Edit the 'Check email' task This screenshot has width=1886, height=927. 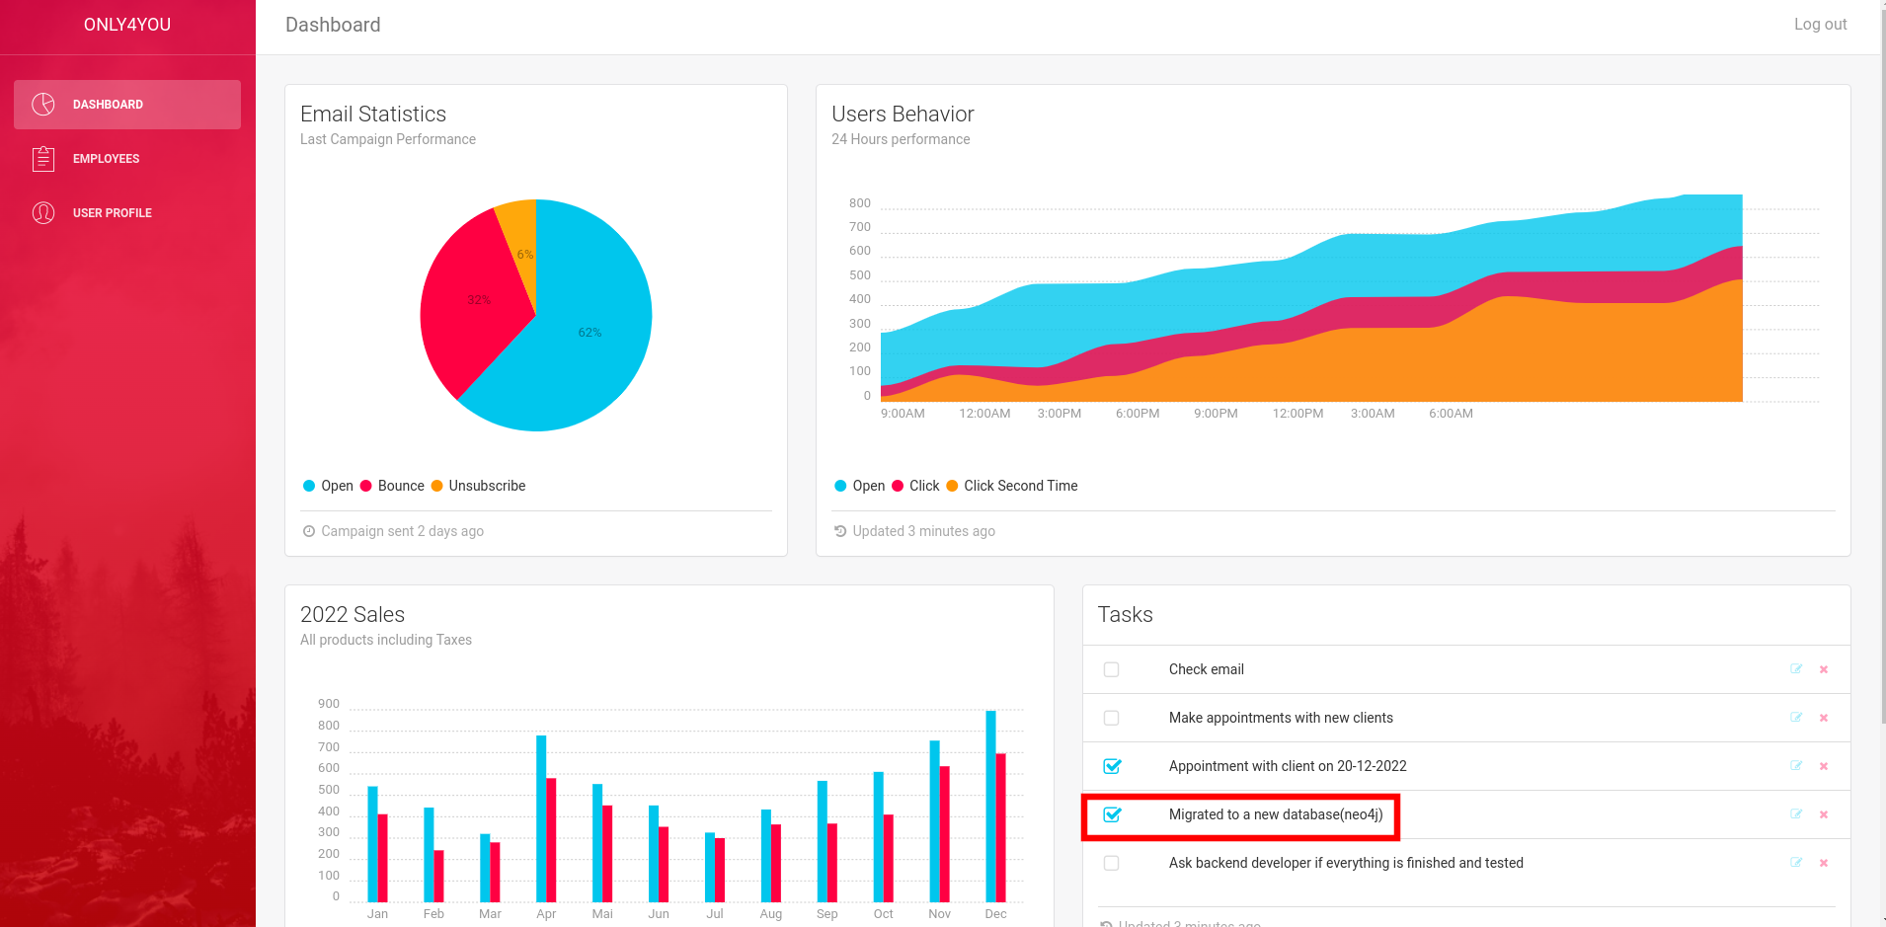[x=1796, y=669]
